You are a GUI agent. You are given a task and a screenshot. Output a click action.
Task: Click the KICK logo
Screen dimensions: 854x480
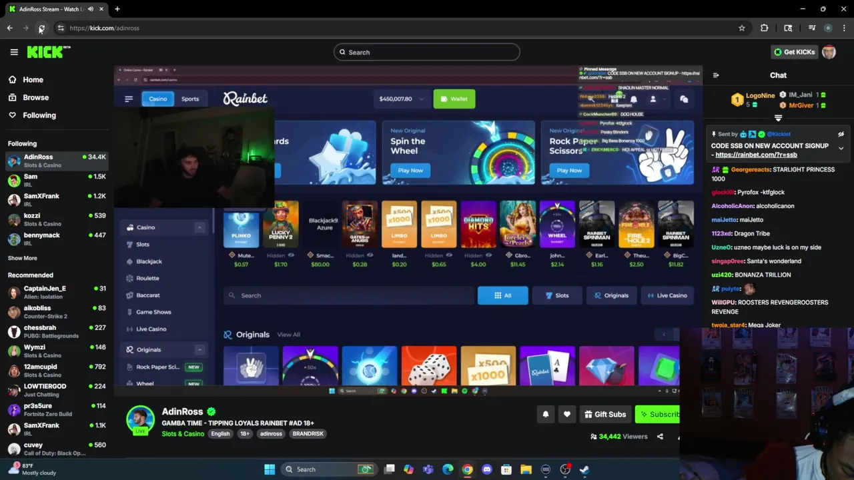coord(49,52)
